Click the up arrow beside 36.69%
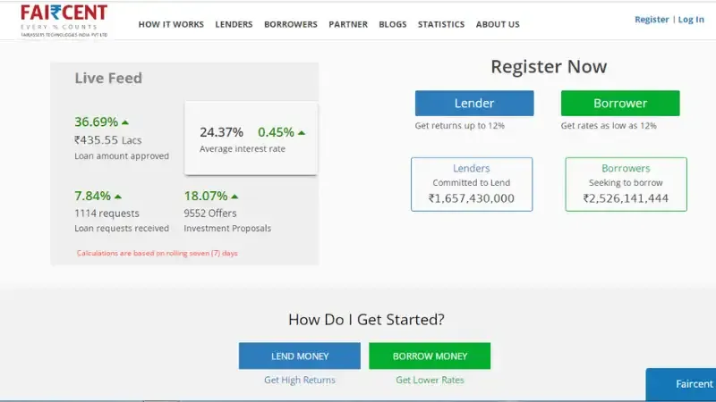Image resolution: width=716 pixels, height=402 pixels. (125, 122)
